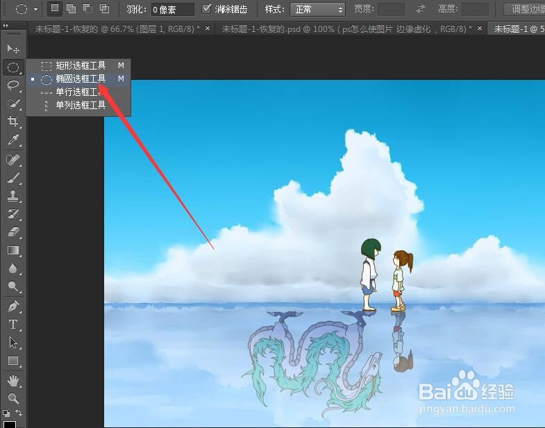Viewport: 545px width, 428px height.
Task: Switch to 未标题-1-恢复的 @ 66.7% tab
Action: point(117,29)
